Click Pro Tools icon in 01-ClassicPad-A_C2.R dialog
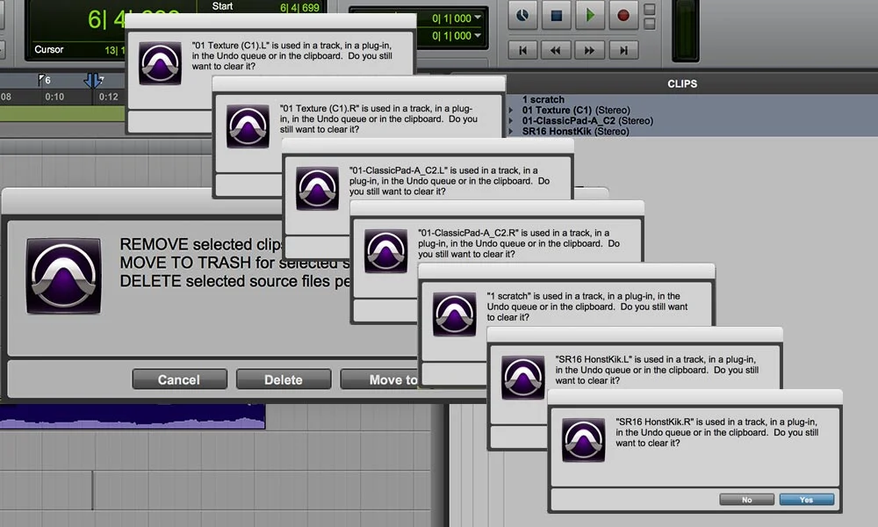Image resolution: width=878 pixels, height=527 pixels. [x=385, y=251]
